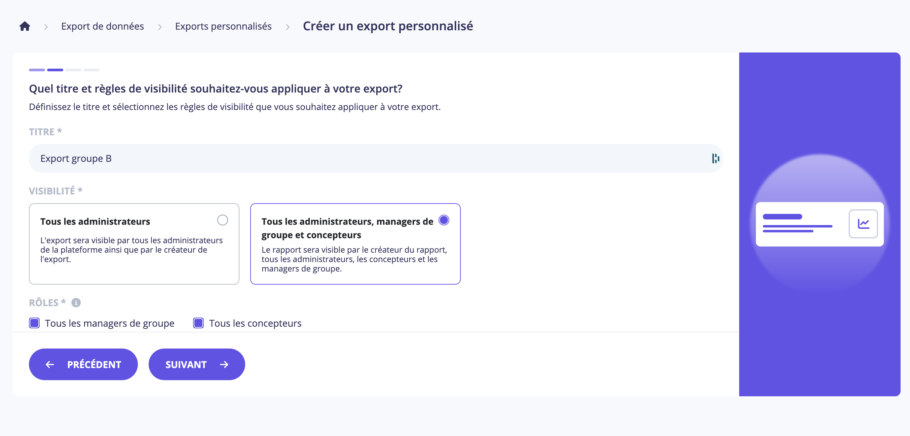Go to the home page via house icon

[x=25, y=27]
